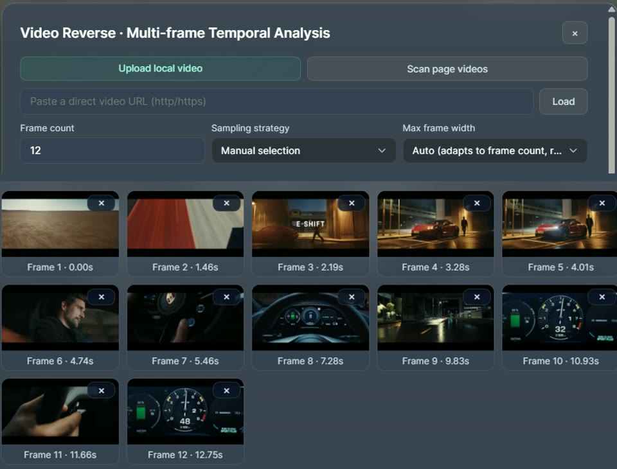Click the 'Frame 6 · 4.74s' label
Image resolution: width=617 pixels, height=469 pixels.
60,361
